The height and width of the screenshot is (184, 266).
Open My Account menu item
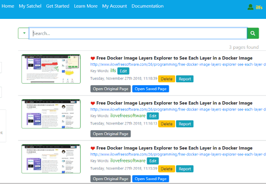(114, 6)
